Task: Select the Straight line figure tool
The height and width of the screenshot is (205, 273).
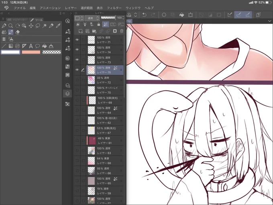Action: pos(4,46)
